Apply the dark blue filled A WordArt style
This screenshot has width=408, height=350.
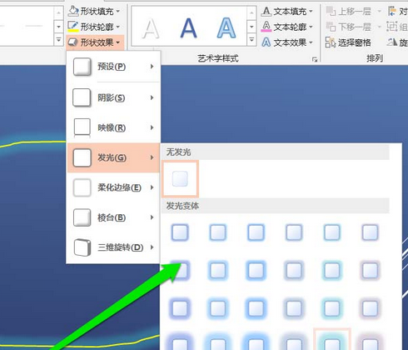click(188, 27)
